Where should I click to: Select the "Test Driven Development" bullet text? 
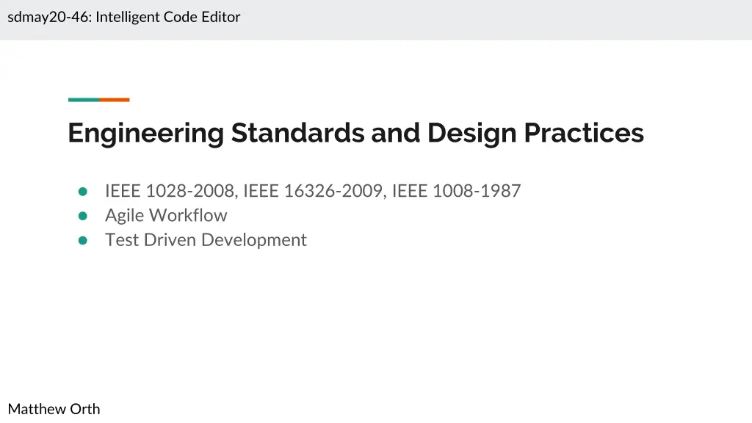pos(206,240)
